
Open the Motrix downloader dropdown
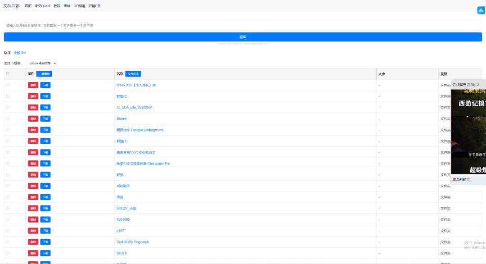[41, 64]
